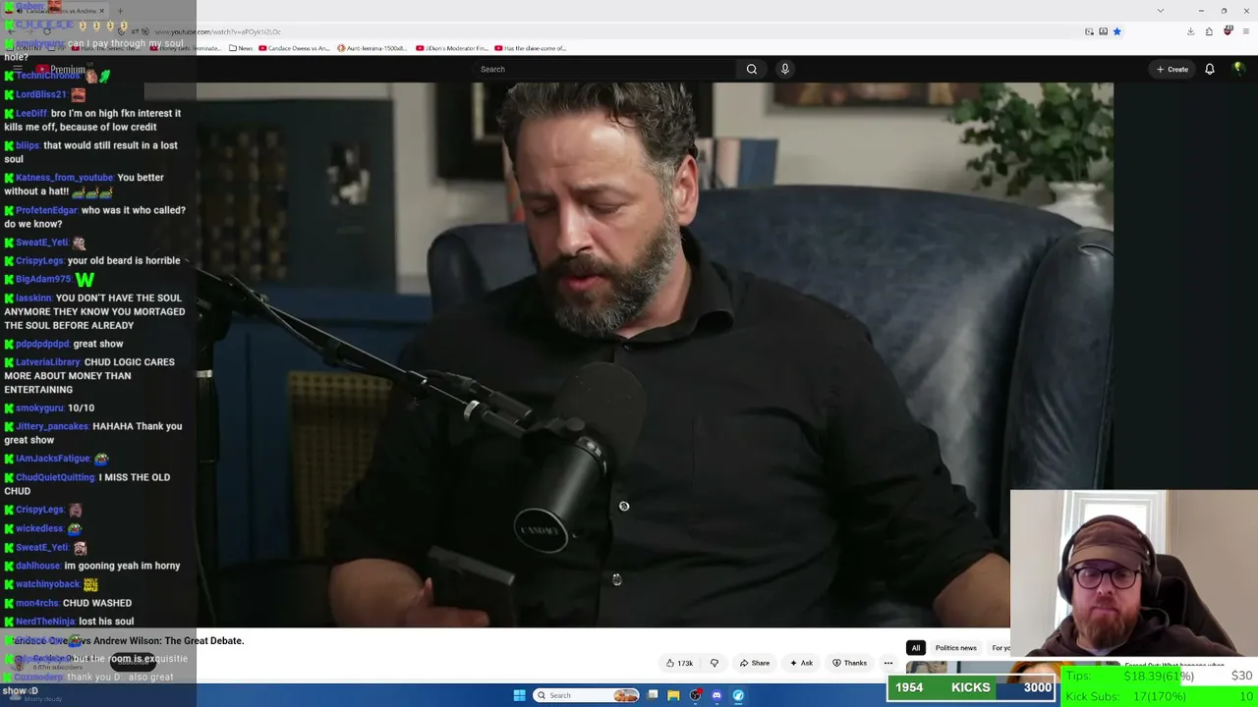Dislike the video using thumbs down
The width and height of the screenshot is (1258, 707).
(x=715, y=663)
